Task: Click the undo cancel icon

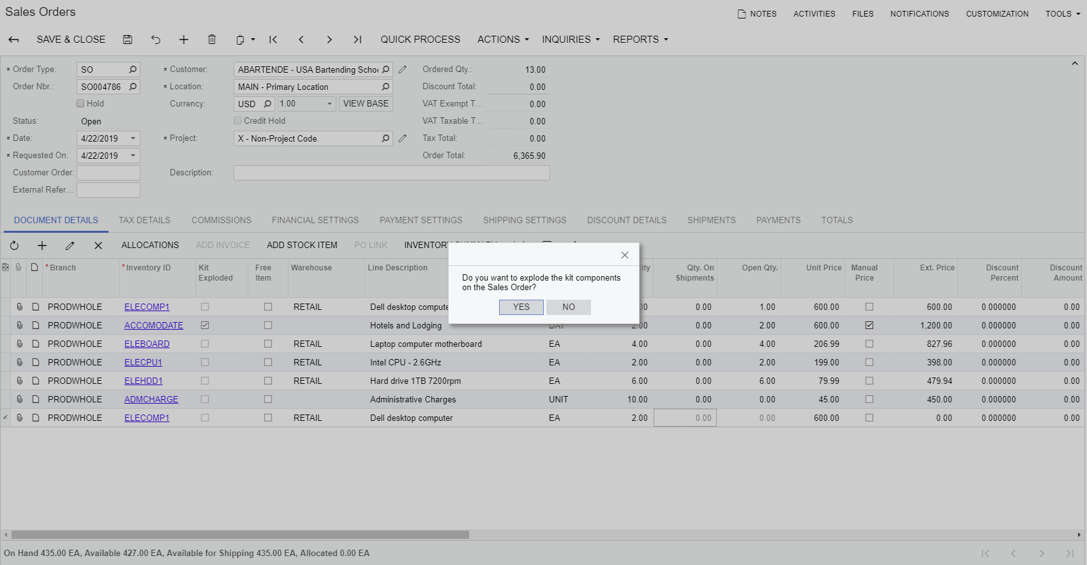Action: 156,40
